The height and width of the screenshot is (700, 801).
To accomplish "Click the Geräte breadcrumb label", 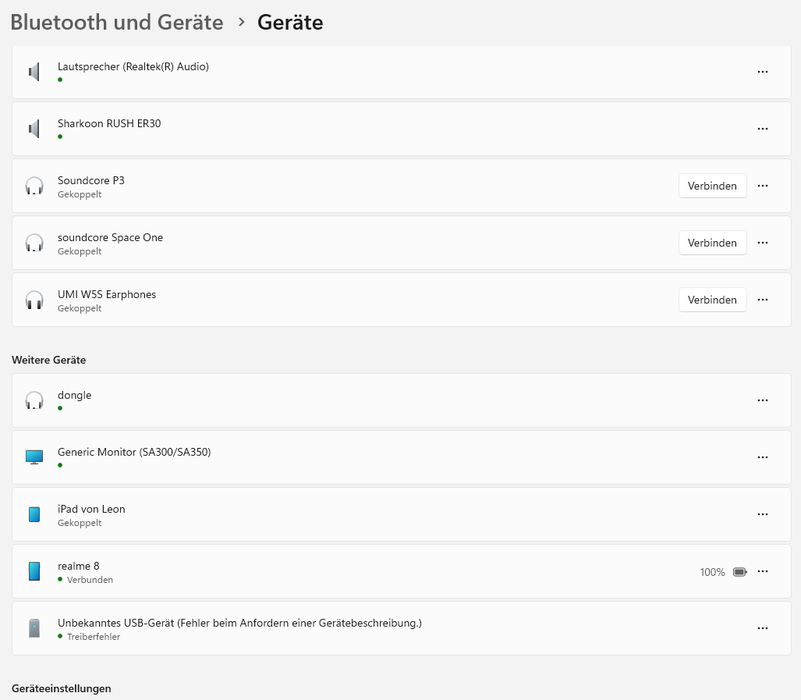I will 290,22.
